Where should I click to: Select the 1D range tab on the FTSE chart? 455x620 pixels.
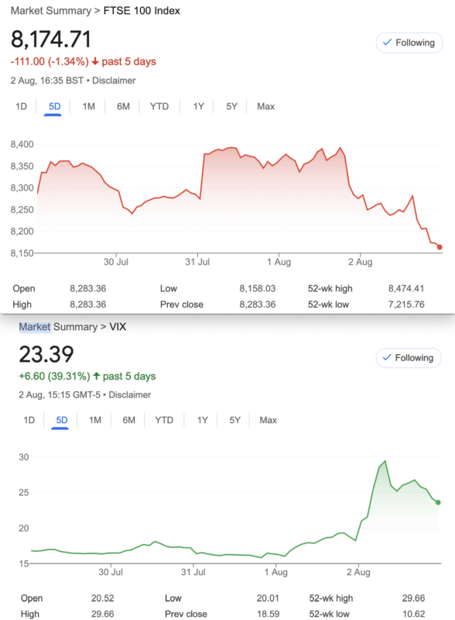(x=22, y=106)
